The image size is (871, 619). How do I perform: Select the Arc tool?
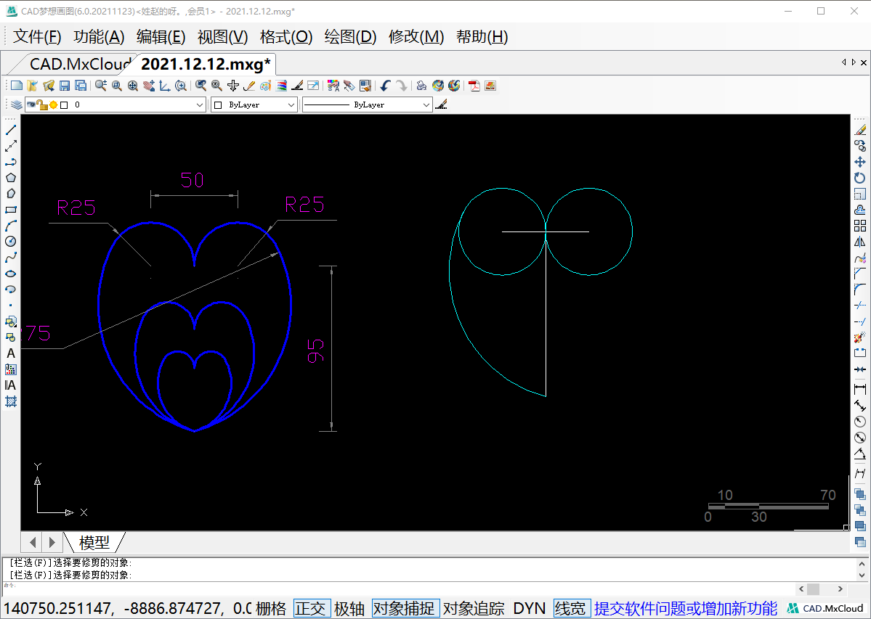(x=11, y=226)
